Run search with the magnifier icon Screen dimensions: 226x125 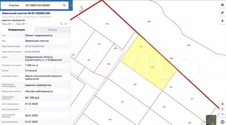64,5
